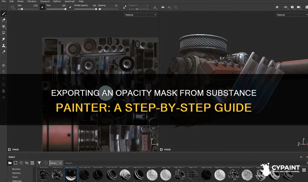The width and height of the screenshot is (308, 182).
Task: Open the Mode menu
Action: tap(20, 2)
